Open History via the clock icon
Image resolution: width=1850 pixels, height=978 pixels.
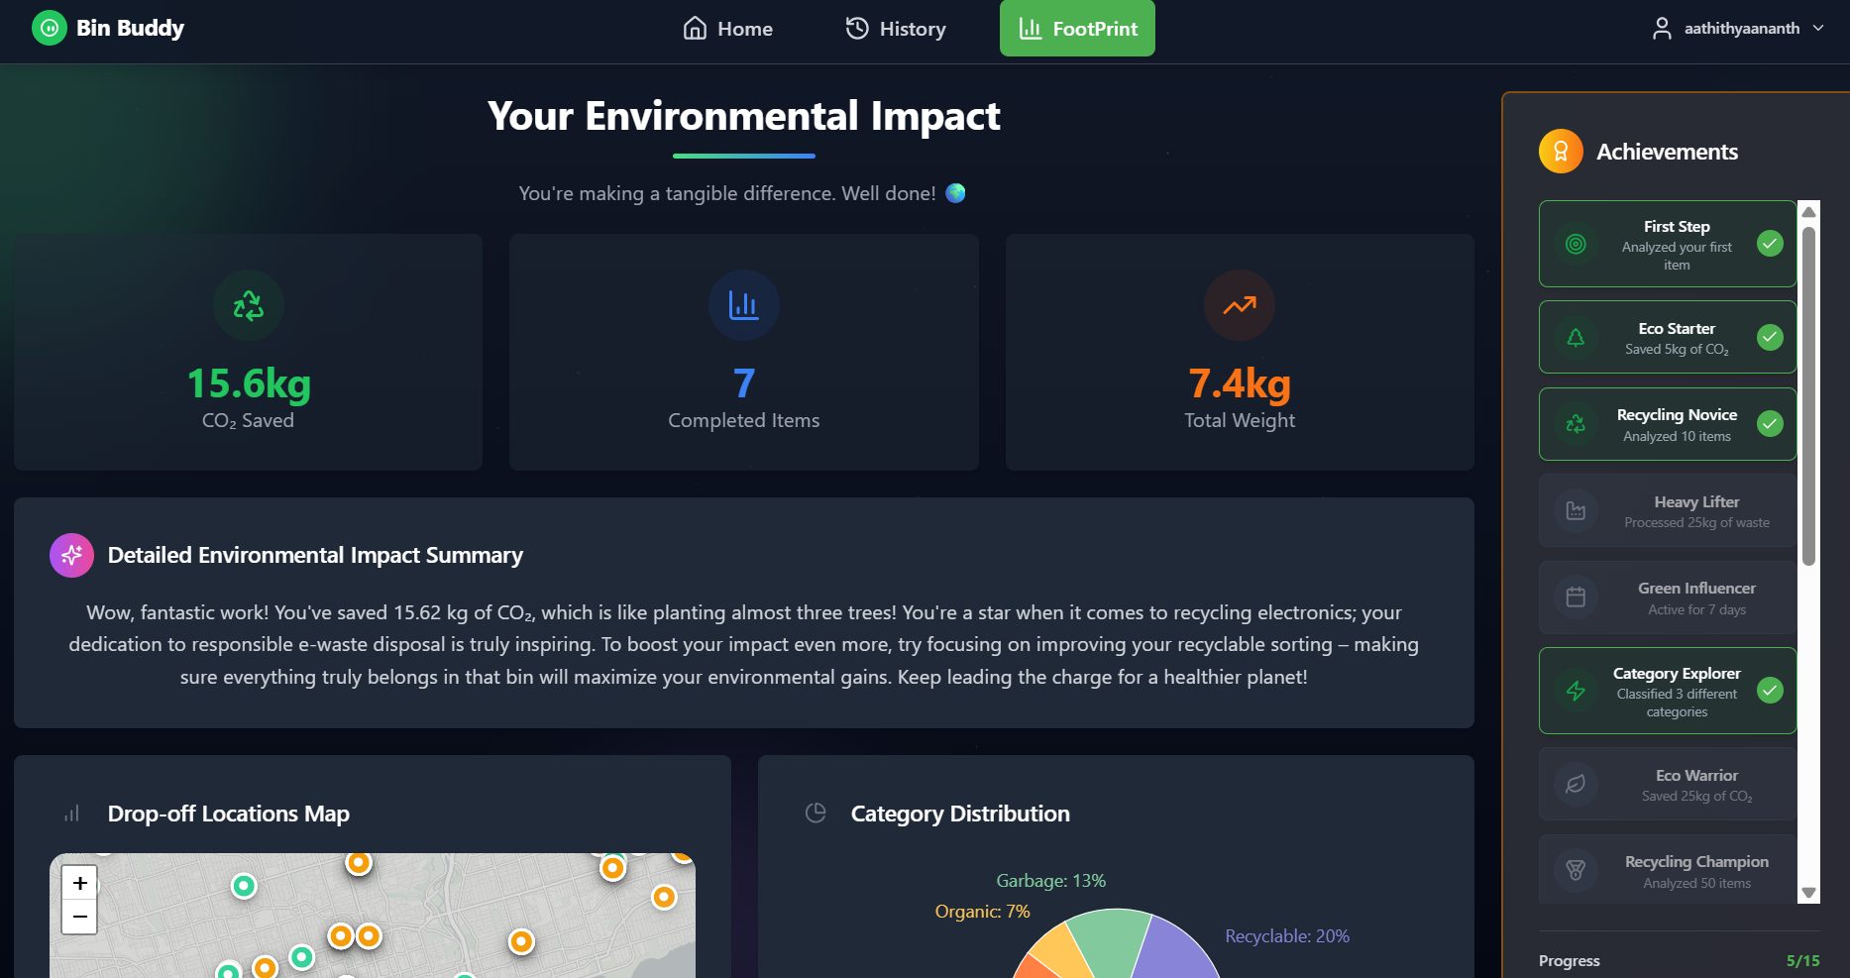point(856,29)
